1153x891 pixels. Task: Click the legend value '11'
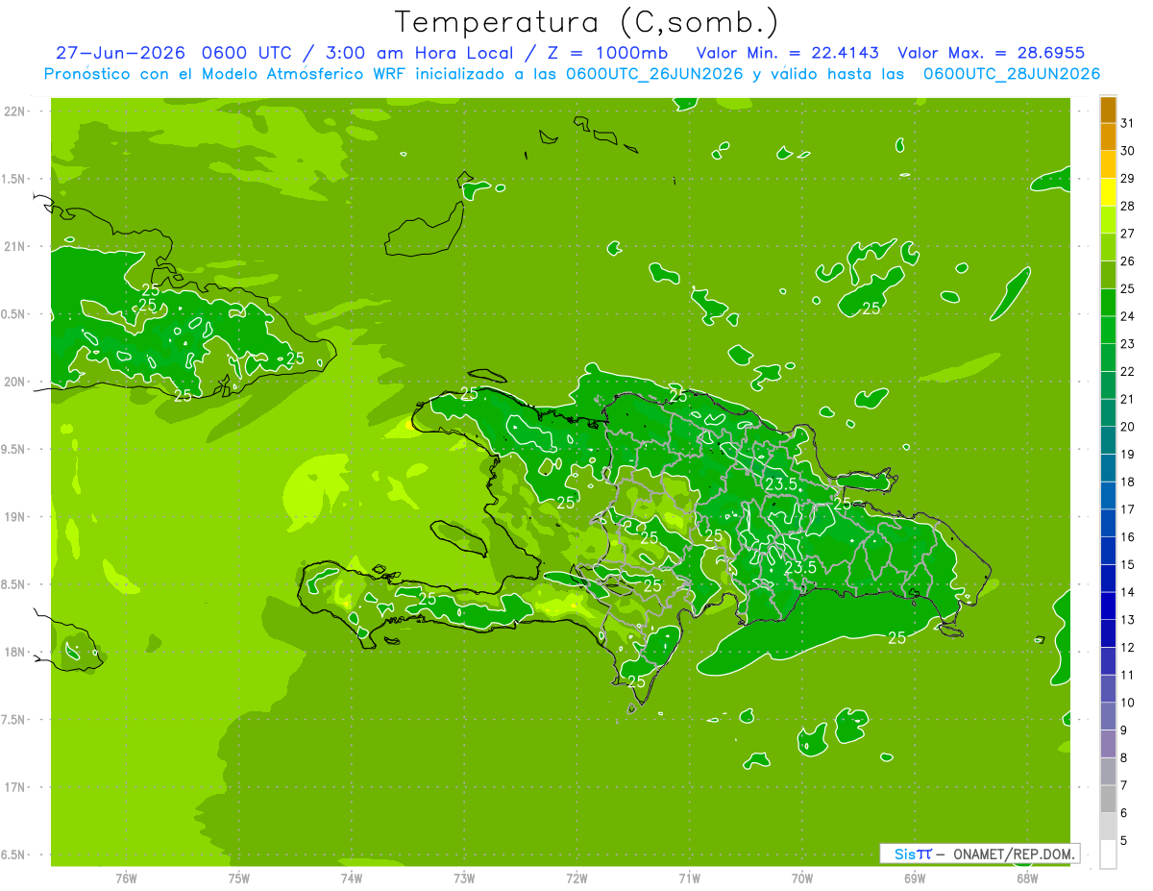(1127, 675)
